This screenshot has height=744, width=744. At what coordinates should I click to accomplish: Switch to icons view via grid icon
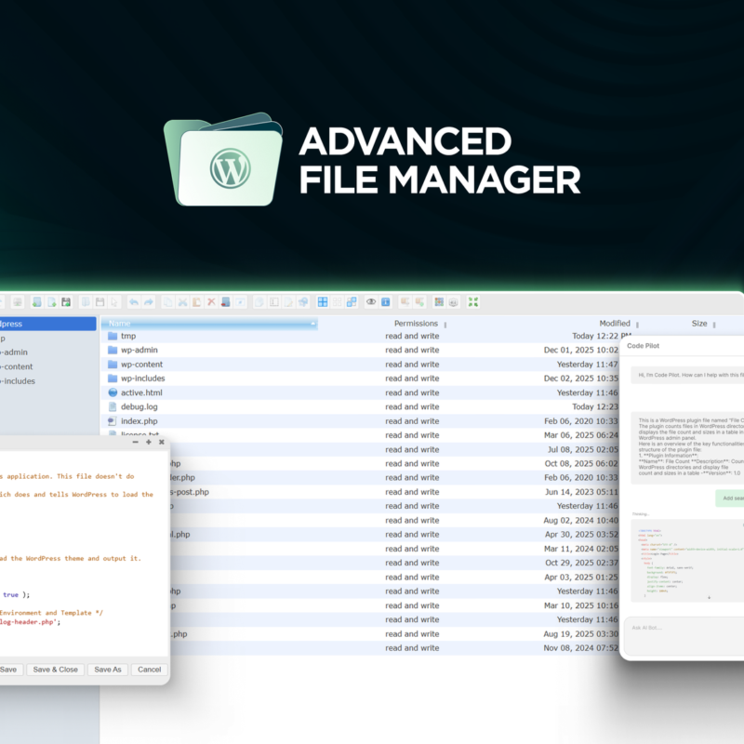pyautogui.click(x=323, y=302)
